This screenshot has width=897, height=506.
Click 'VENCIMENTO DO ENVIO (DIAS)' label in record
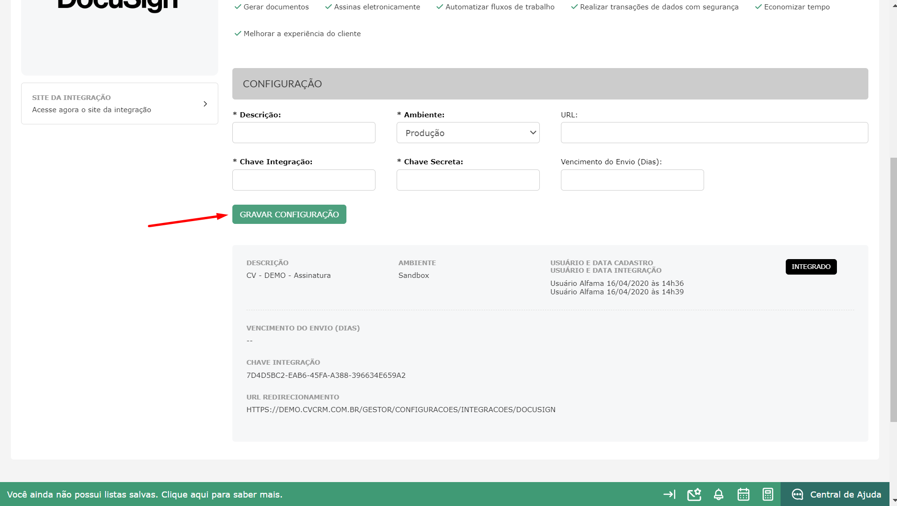(x=303, y=328)
